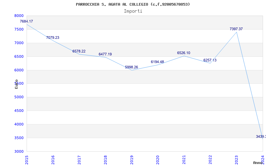Select the 6477.19 data label
The image size is (266, 166).
click(105, 54)
